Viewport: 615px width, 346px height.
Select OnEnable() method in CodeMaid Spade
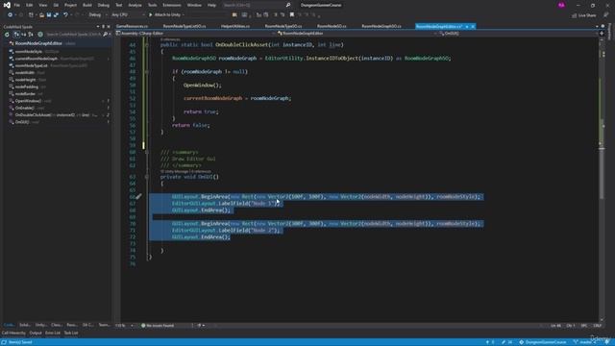[24, 108]
